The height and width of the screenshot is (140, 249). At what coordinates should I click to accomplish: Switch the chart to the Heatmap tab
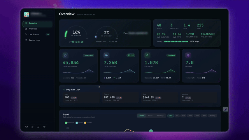pyautogui.click(x=160, y=116)
